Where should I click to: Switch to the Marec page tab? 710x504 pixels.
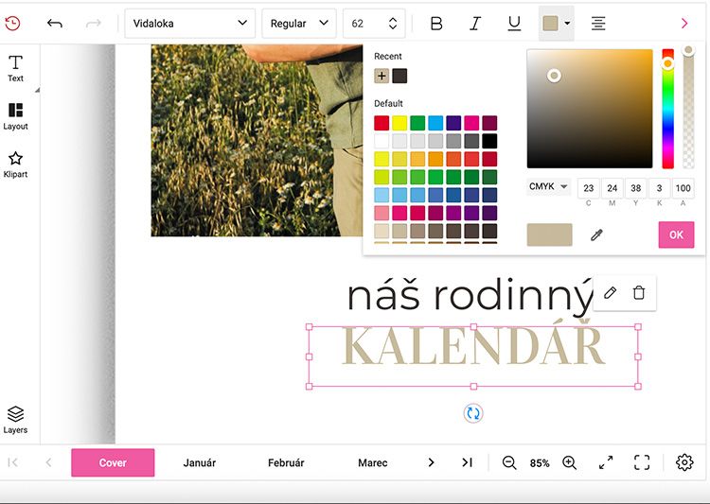[x=373, y=462]
